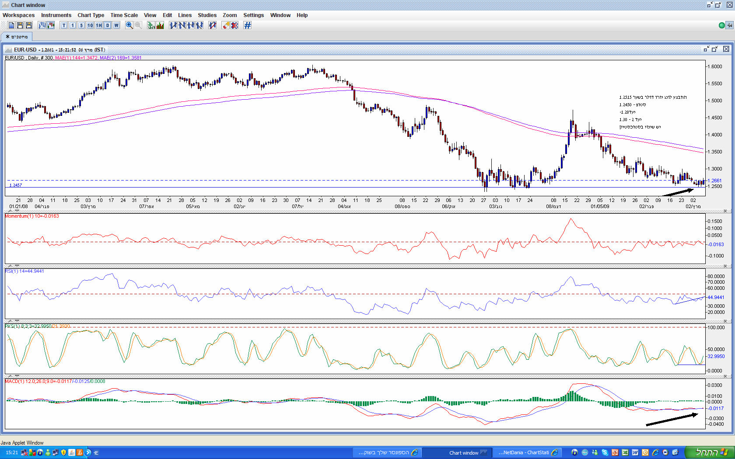Click the new blank chart icon
735x459 pixels.
[11, 25]
